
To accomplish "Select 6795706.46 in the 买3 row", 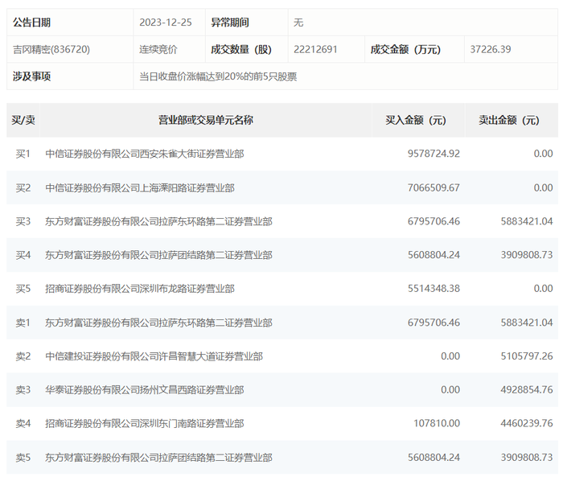I will 434,221.
